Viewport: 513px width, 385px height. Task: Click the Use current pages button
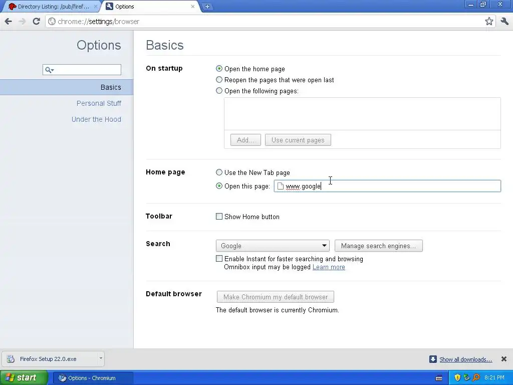point(298,140)
